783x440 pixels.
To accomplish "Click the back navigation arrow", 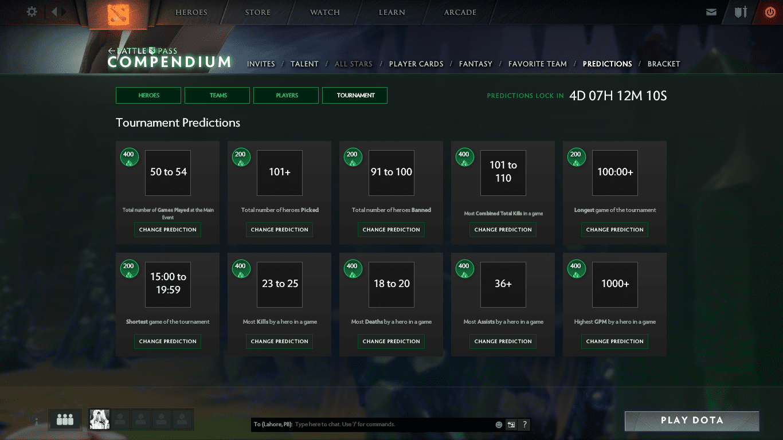I will pyautogui.click(x=54, y=11).
